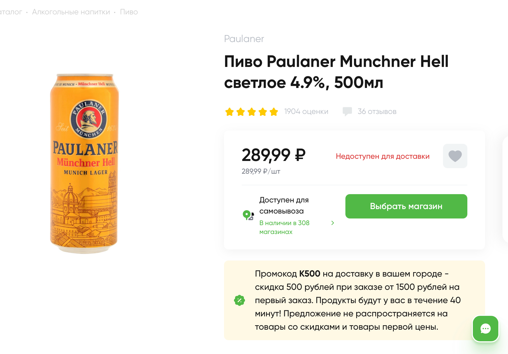
Task: Go to the Алкогольные напитки breadcrumb
Action: point(71,12)
